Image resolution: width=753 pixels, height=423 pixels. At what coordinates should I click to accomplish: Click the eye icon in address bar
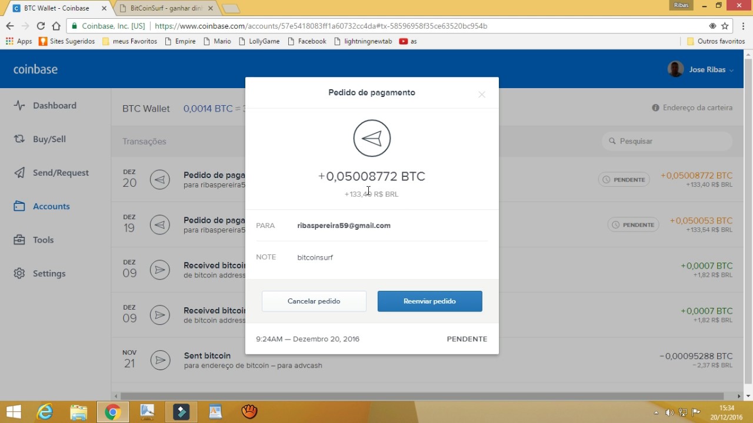pyautogui.click(x=712, y=26)
